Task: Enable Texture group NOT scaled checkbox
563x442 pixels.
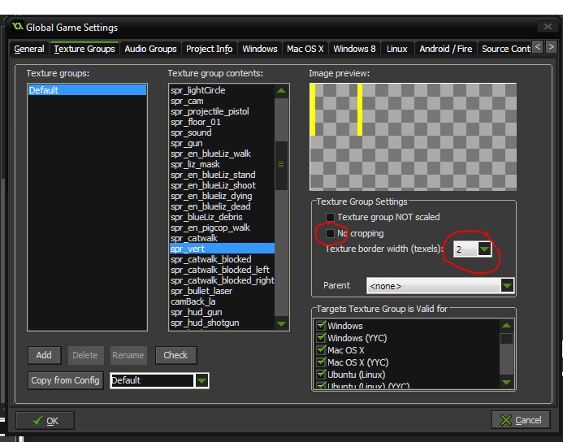Action: (330, 218)
